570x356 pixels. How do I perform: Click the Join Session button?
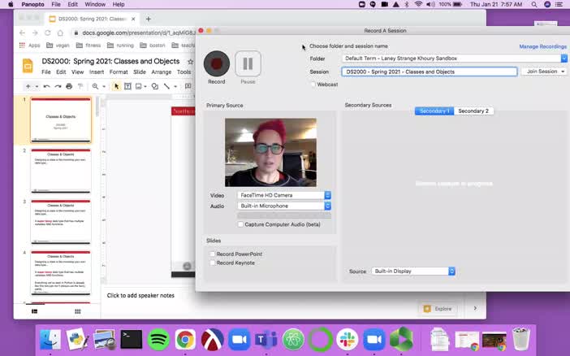pyautogui.click(x=545, y=72)
